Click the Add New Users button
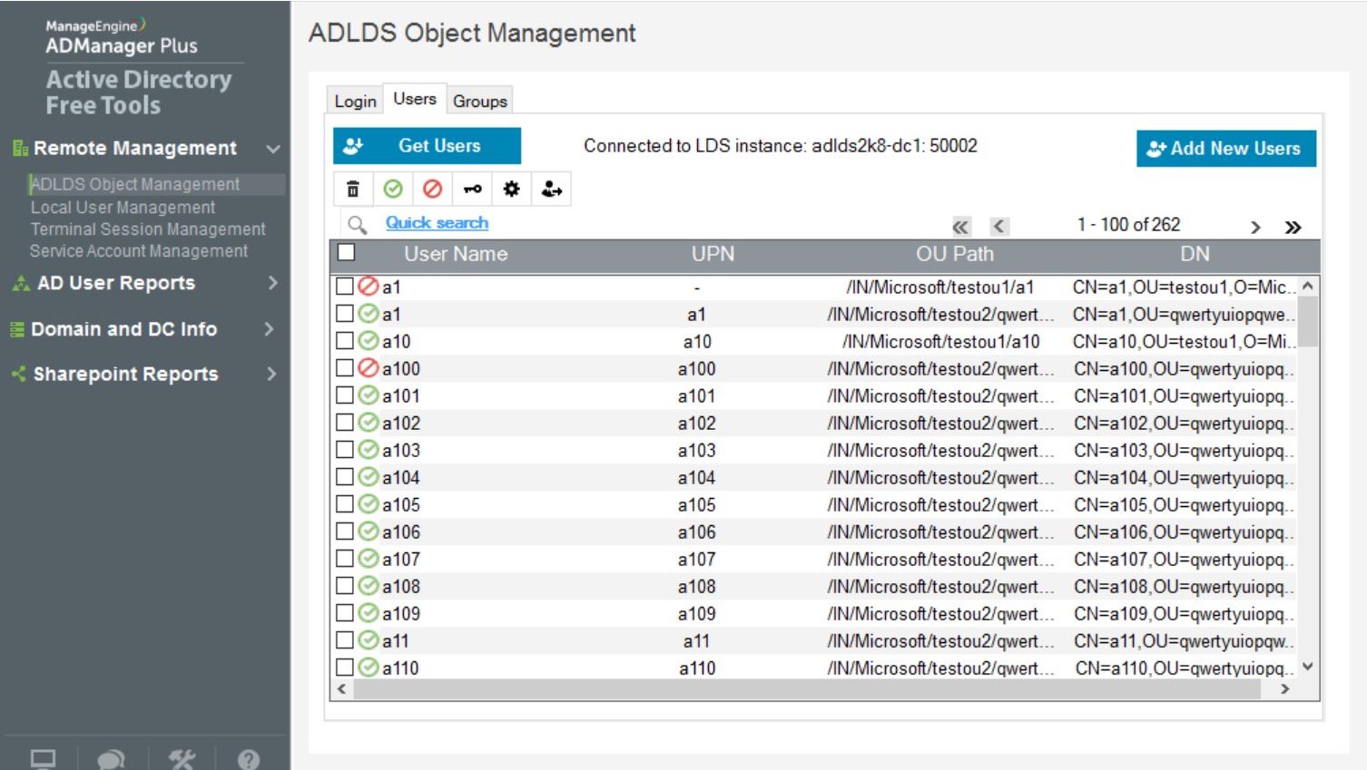 click(x=1225, y=149)
